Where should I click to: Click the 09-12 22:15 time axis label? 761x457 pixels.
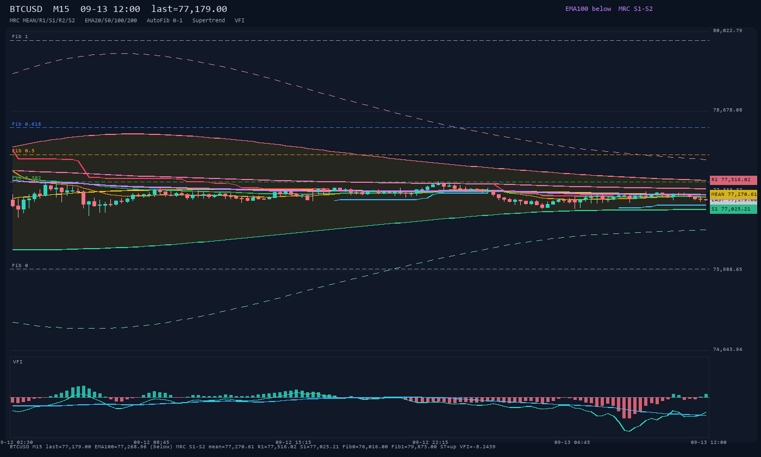pos(431,442)
